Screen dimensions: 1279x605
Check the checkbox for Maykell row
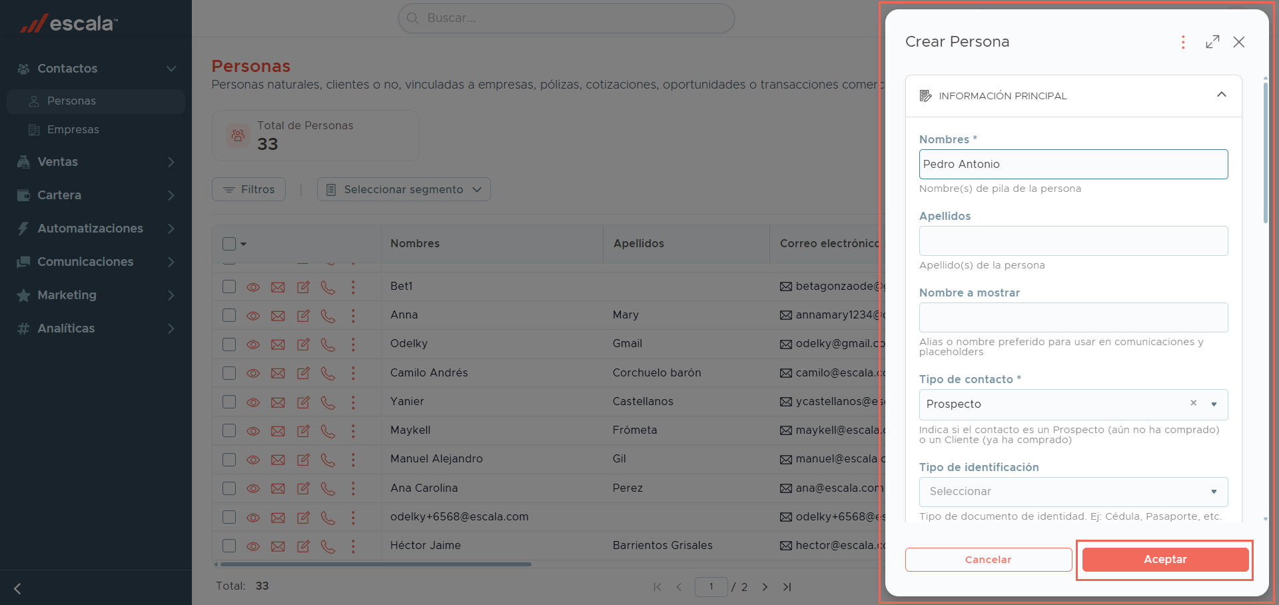[229, 430]
